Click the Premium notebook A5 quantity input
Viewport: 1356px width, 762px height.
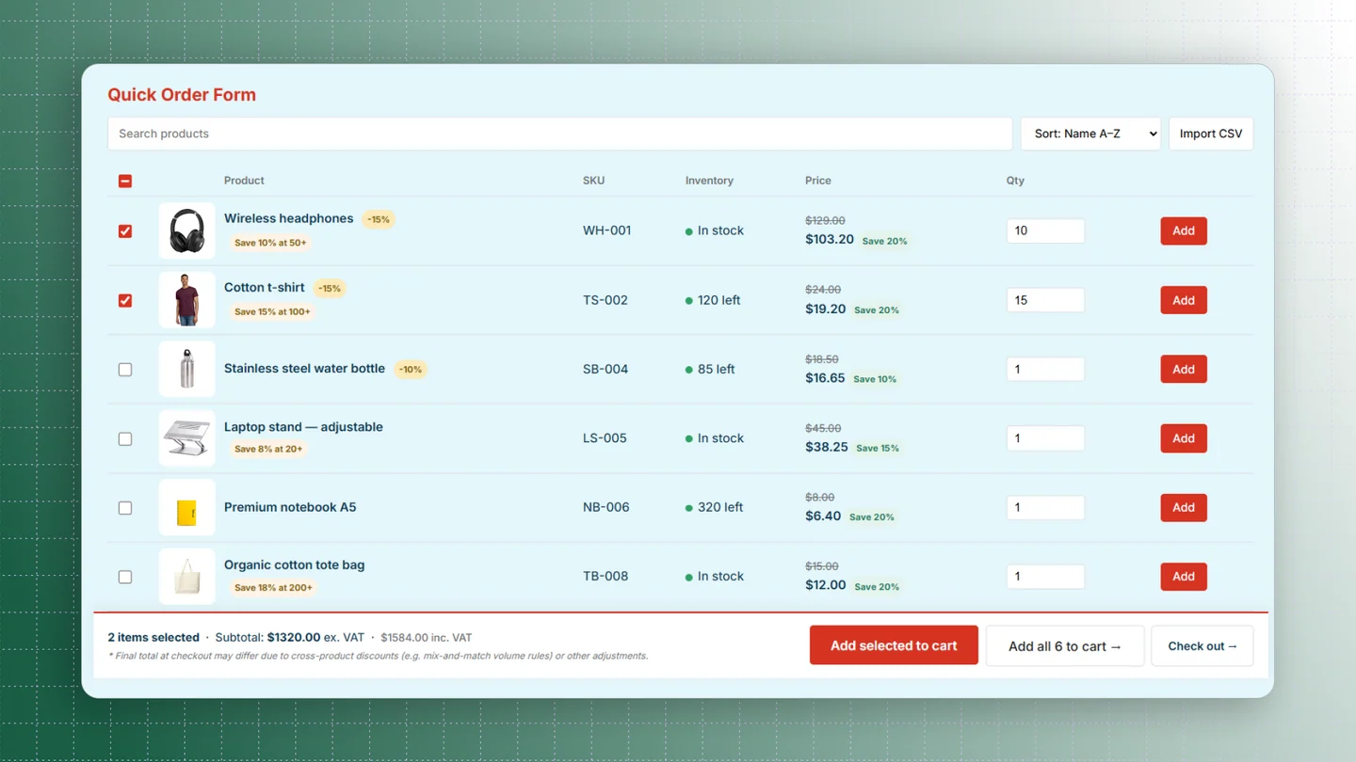point(1045,508)
